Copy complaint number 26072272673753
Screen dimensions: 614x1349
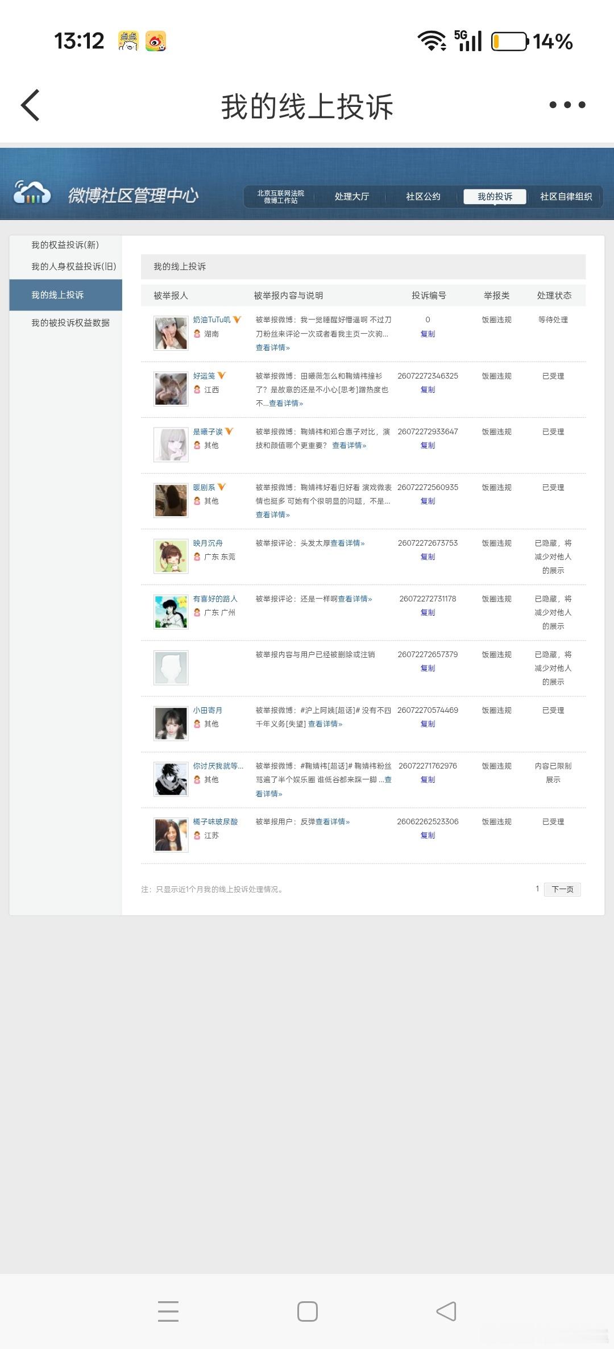coord(428,557)
